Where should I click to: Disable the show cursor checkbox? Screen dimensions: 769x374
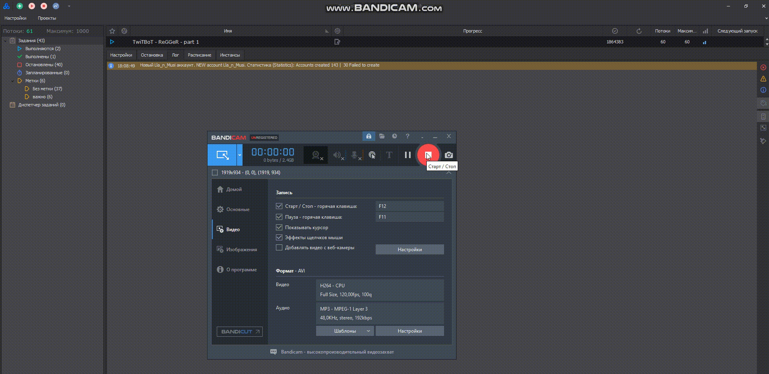pyautogui.click(x=279, y=228)
